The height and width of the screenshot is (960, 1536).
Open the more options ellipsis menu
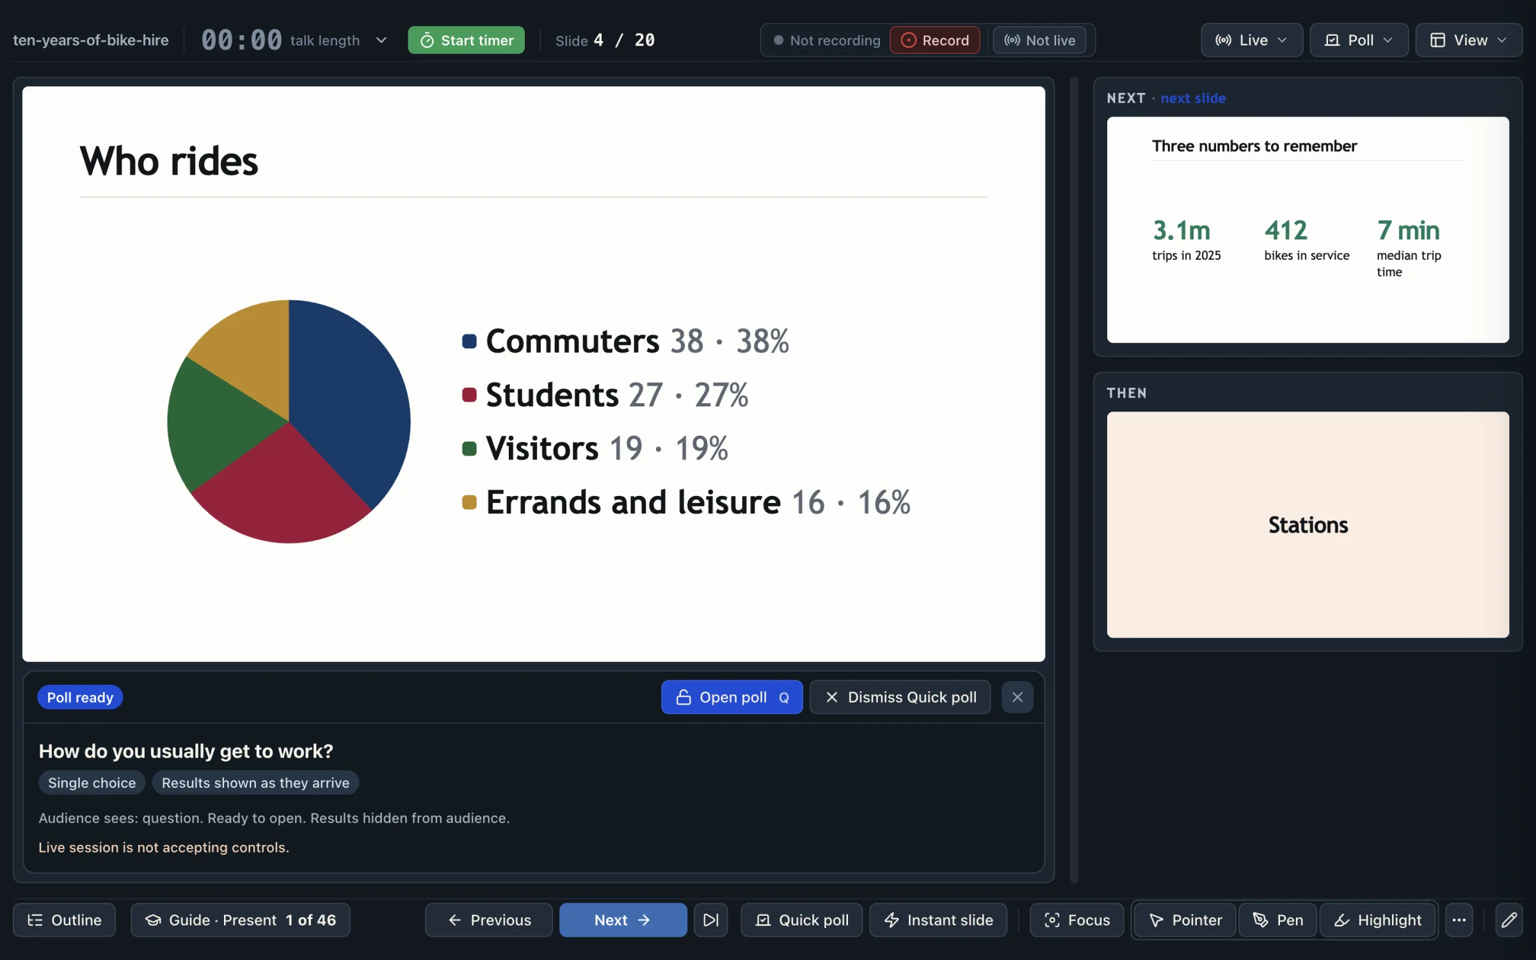1459,920
